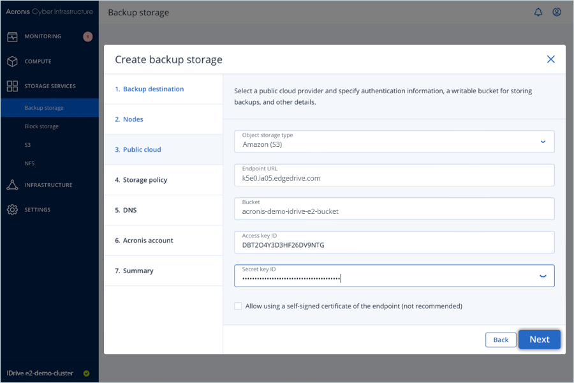The height and width of the screenshot is (383, 574).
Task: Click the green cluster status check icon
Action: pos(86,373)
